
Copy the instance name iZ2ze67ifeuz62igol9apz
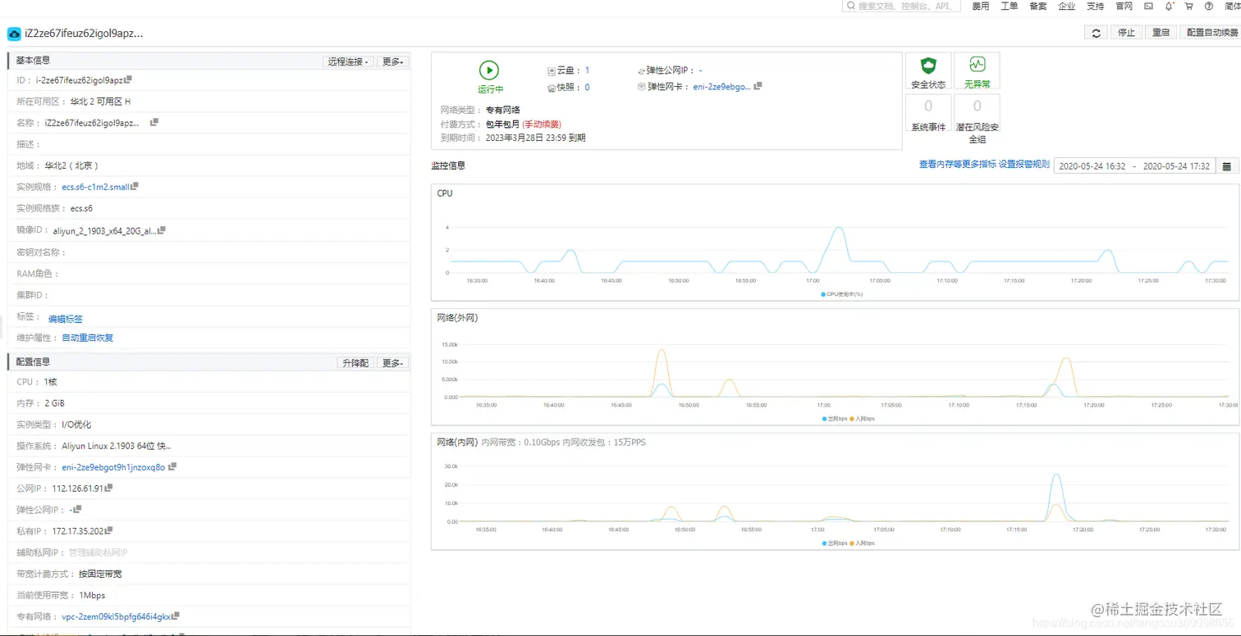click(x=154, y=122)
